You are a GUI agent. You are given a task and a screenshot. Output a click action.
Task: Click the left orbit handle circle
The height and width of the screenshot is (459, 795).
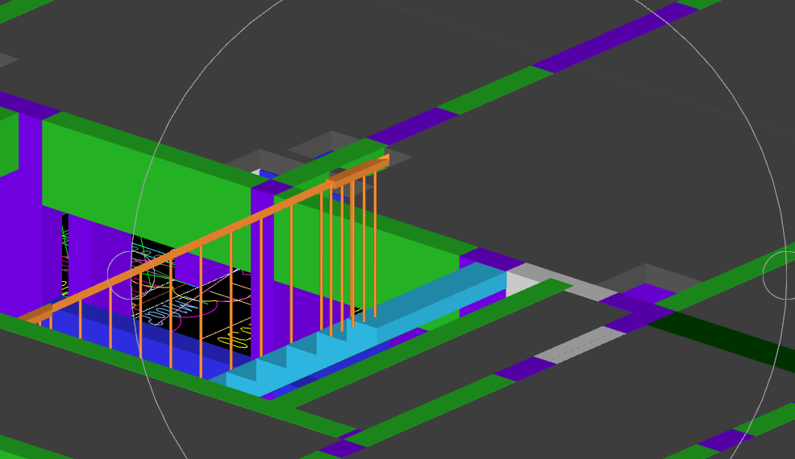pos(131,275)
